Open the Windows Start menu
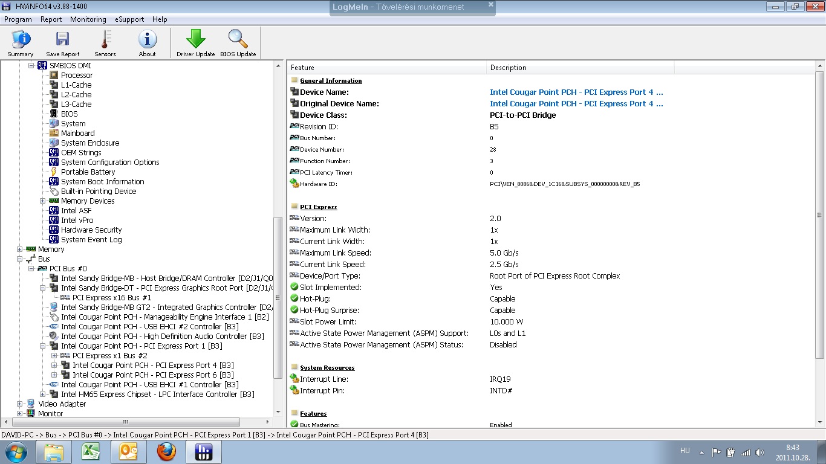 point(16,452)
